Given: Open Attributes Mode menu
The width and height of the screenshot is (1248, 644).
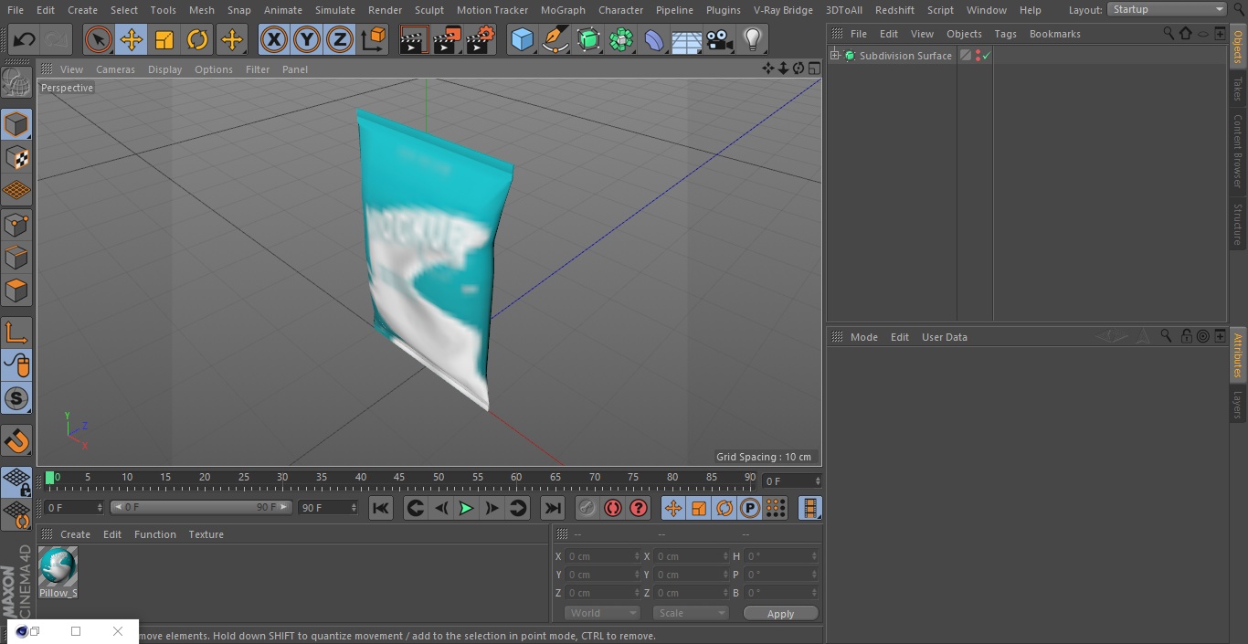Looking at the screenshot, I should click(x=863, y=337).
